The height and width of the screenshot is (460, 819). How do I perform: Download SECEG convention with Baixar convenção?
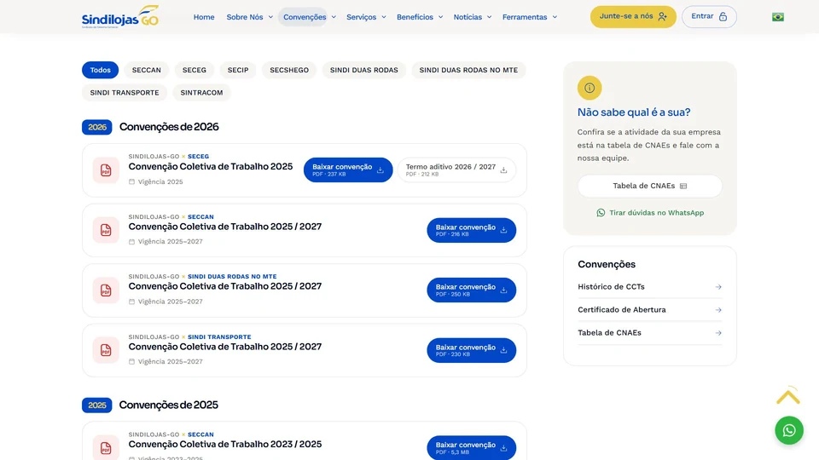(x=348, y=170)
